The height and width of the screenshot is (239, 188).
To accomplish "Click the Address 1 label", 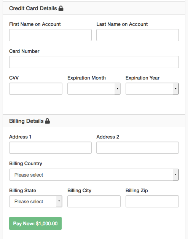I will (20, 137).
